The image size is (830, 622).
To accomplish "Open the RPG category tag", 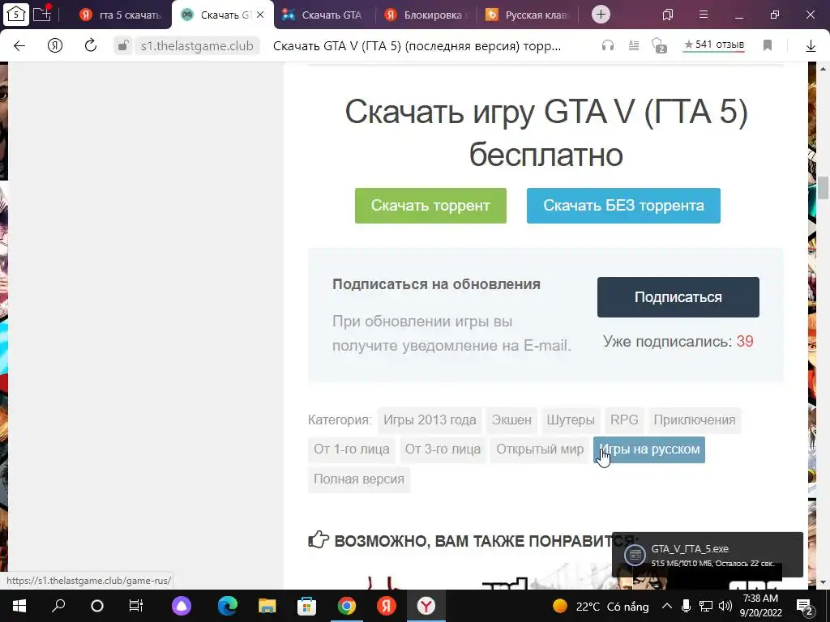I will tap(624, 420).
